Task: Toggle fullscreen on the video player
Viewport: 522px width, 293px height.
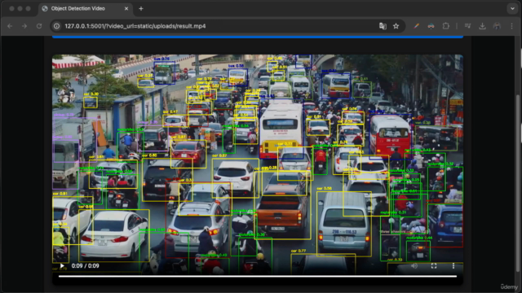Action: tap(434, 266)
